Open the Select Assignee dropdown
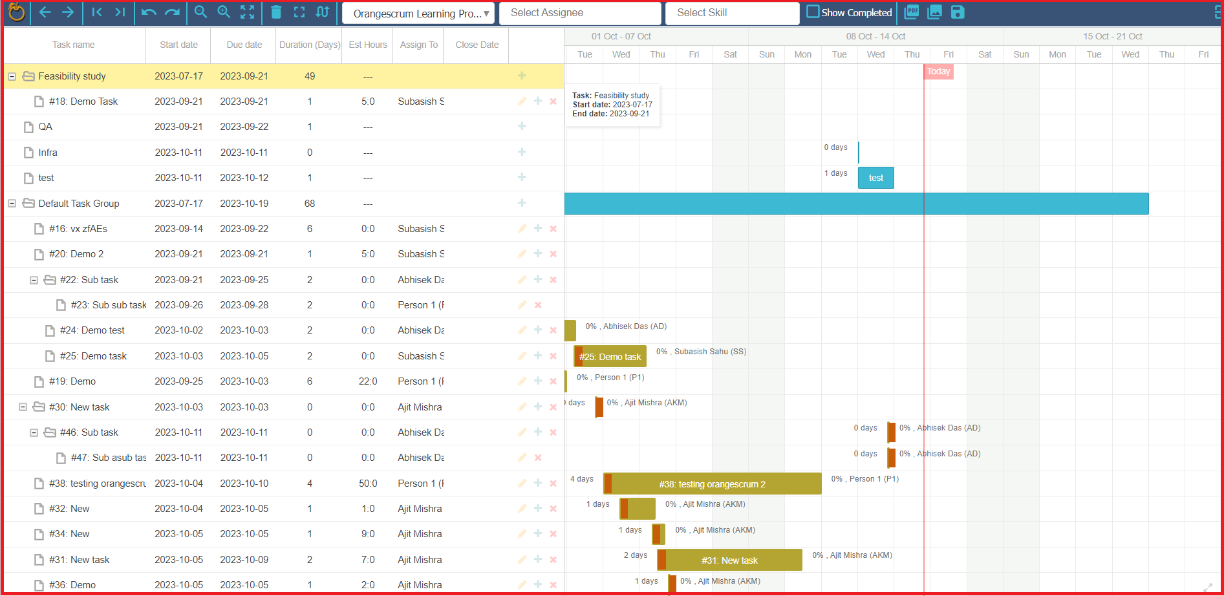The image size is (1224, 596). [580, 13]
